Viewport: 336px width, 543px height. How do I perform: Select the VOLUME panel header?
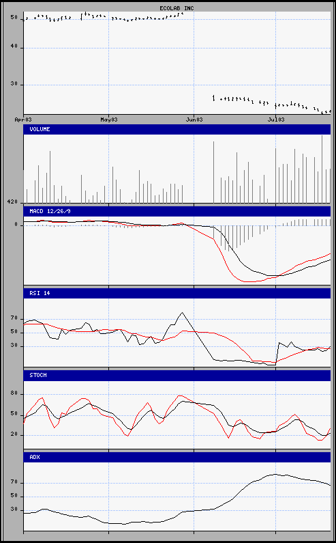click(177, 129)
